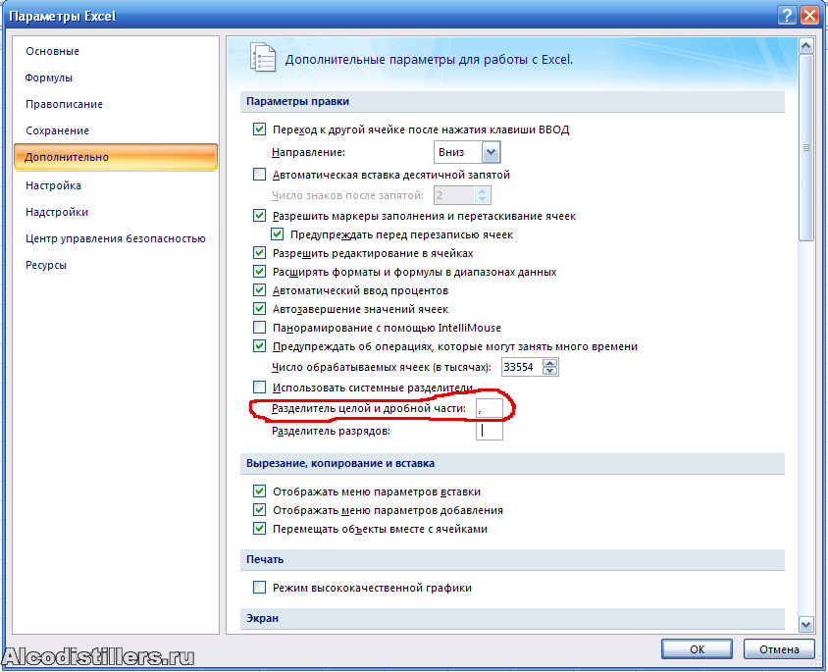
Task: Click the vertical scrollbar thumb
Action: 805,147
